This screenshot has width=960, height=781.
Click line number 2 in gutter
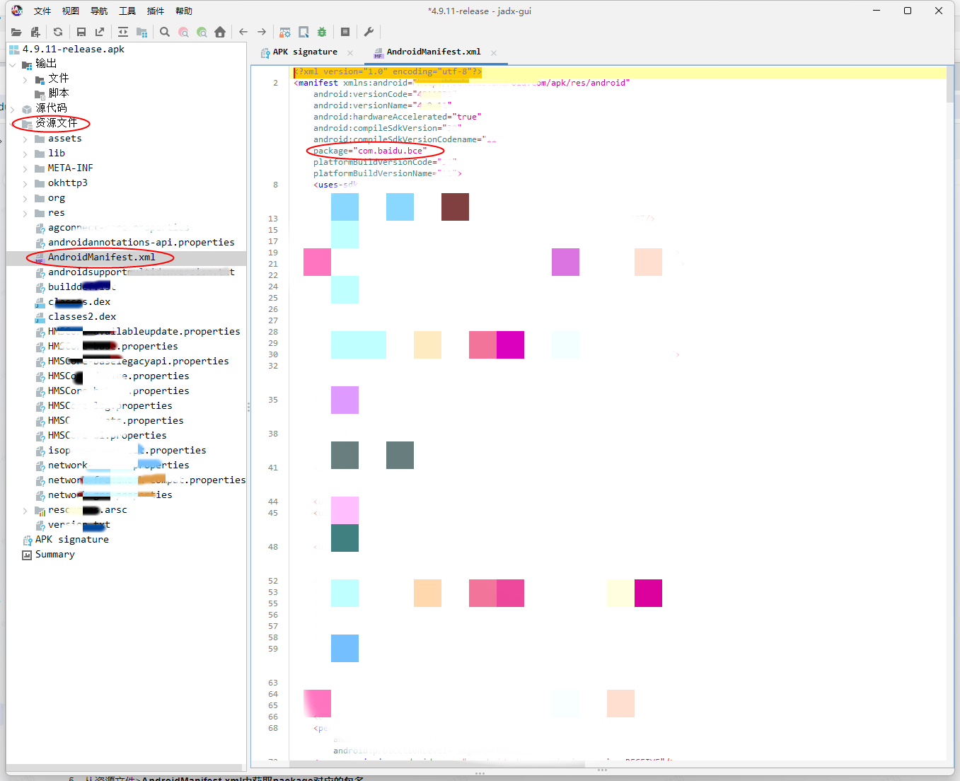(275, 83)
